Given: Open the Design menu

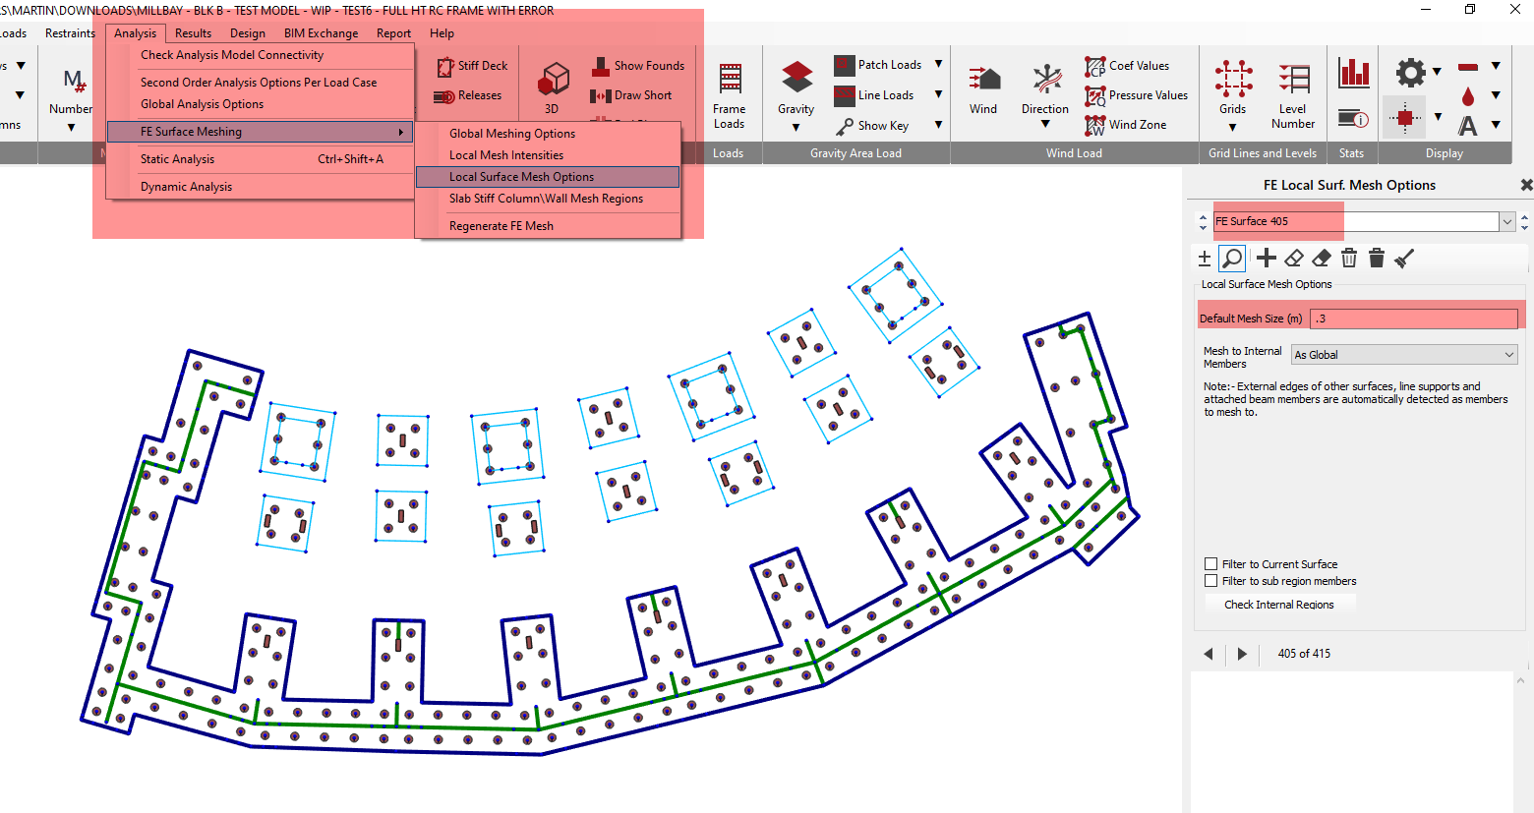Looking at the screenshot, I should [248, 33].
